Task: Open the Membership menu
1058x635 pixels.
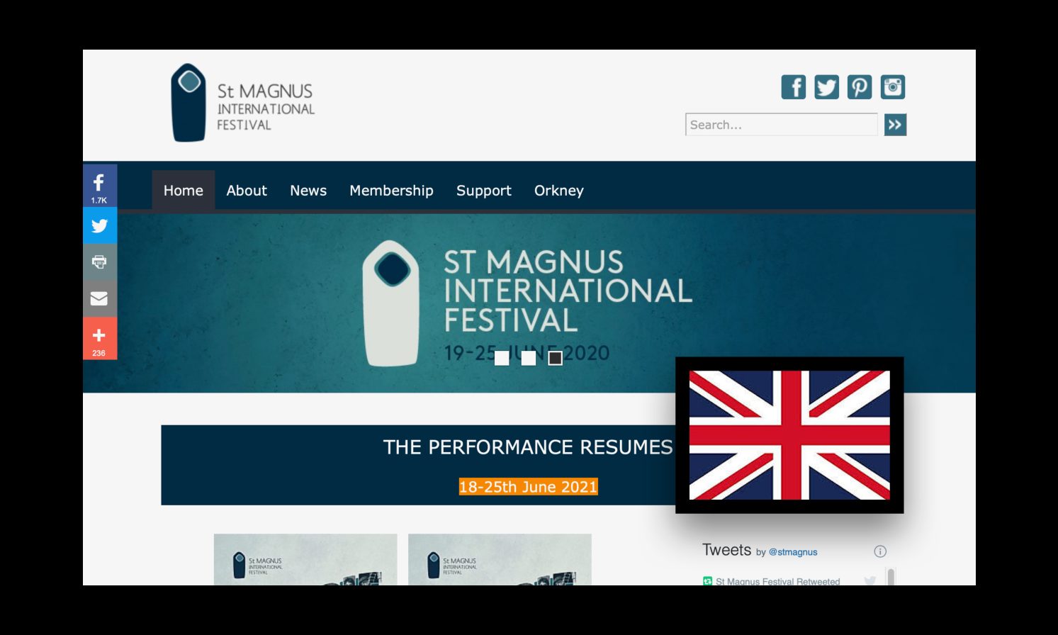Action: (x=391, y=190)
